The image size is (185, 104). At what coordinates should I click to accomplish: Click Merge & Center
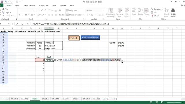click(74, 15)
